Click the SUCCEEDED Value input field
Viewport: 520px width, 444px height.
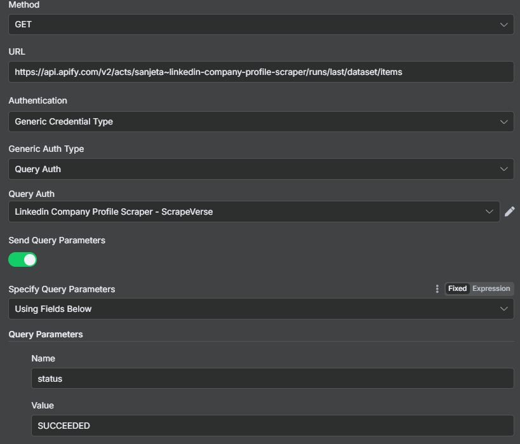(272, 426)
